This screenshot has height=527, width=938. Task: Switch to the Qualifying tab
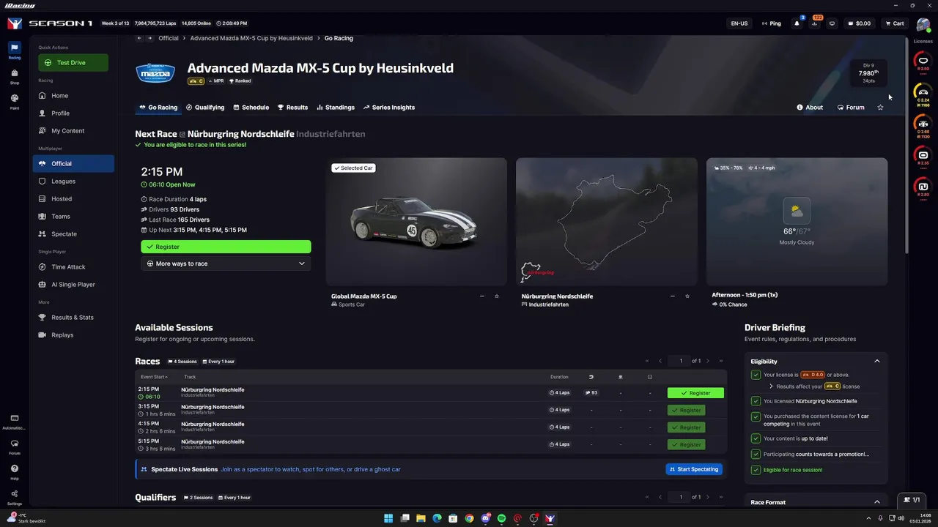[205, 108]
